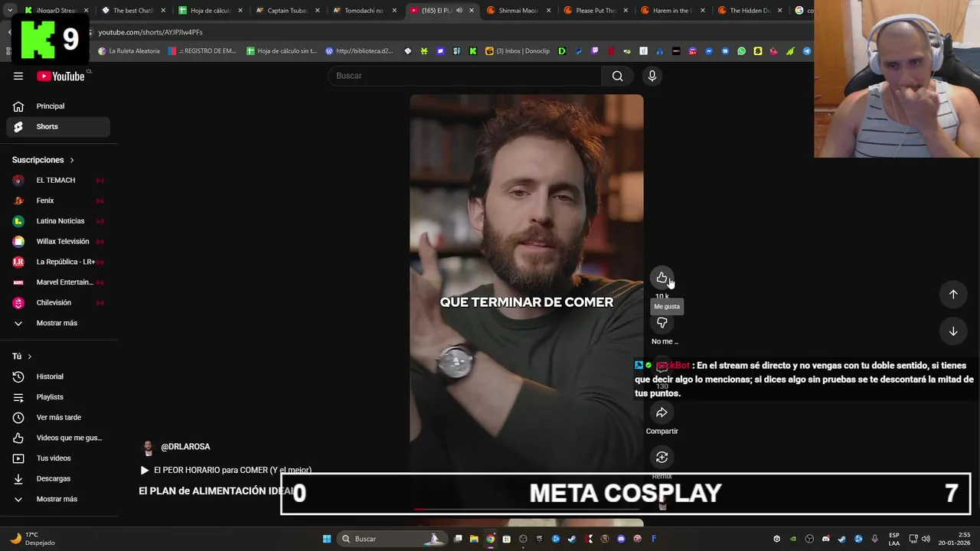
Task: Open the Marvel Entertainment channel
Action: [x=58, y=282]
